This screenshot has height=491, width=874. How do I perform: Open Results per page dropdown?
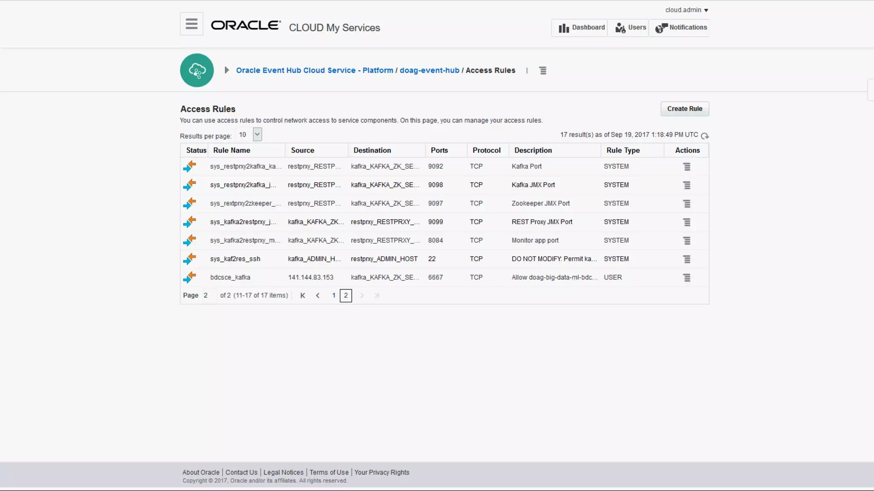click(x=257, y=134)
